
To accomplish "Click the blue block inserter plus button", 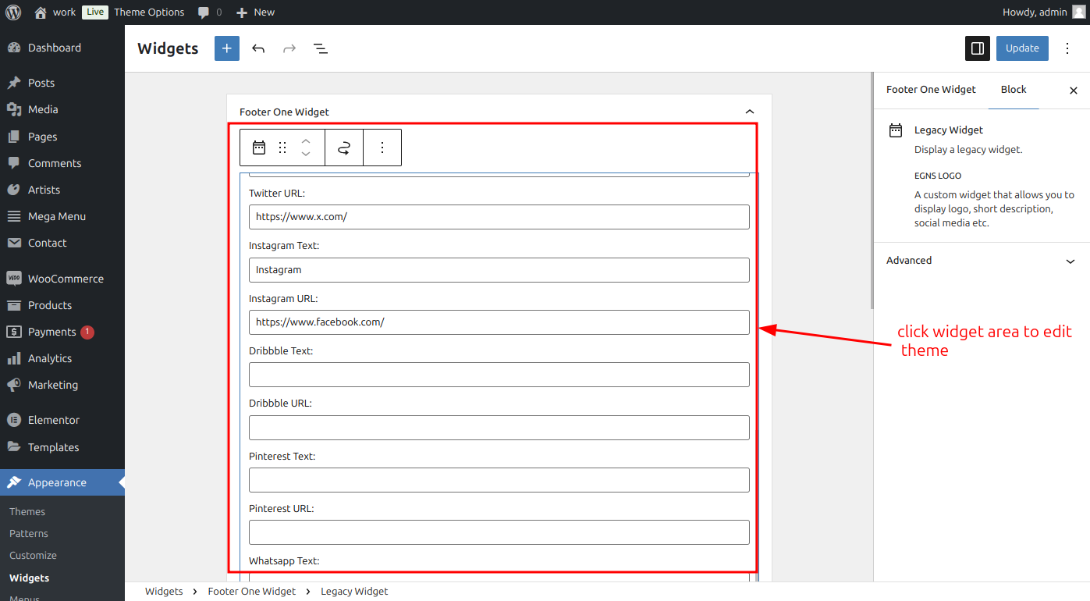I will point(227,48).
